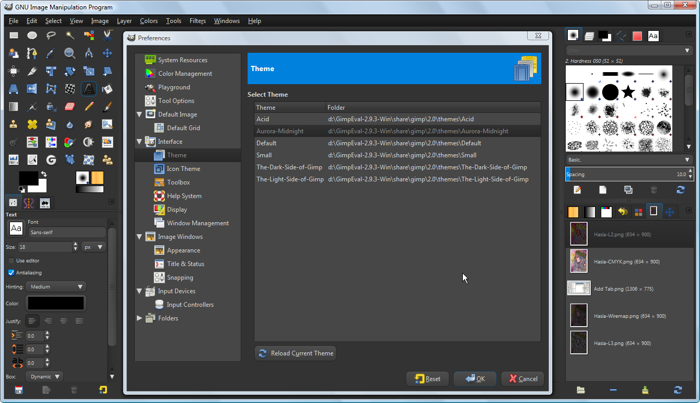Image resolution: width=700 pixels, height=403 pixels.
Task: Activate the Zoom magnifier tool
Action: pyautogui.click(x=70, y=53)
